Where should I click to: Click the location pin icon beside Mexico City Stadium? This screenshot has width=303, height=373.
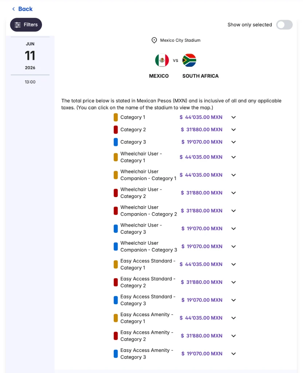(154, 40)
